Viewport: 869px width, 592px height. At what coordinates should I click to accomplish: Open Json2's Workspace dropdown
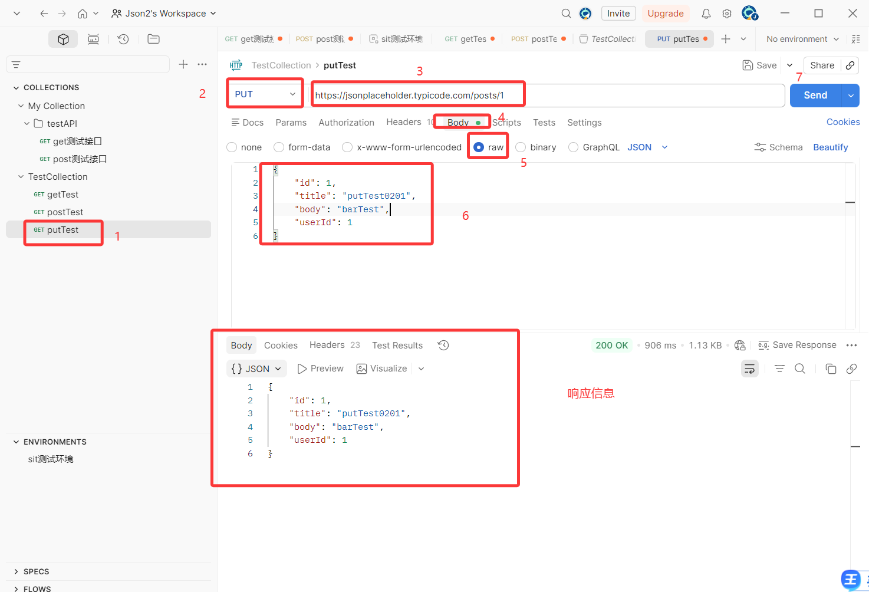point(164,13)
